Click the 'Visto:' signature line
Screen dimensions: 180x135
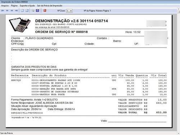point(134,121)
